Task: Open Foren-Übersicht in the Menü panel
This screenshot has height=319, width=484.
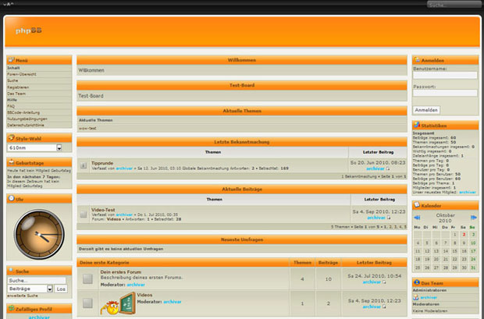Action: [x=23, y=74]
